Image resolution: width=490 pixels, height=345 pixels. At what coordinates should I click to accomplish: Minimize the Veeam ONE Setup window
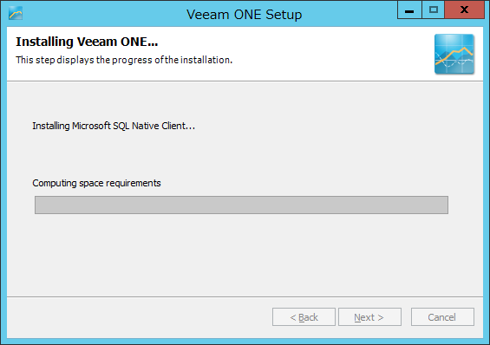tap(409, 10)
